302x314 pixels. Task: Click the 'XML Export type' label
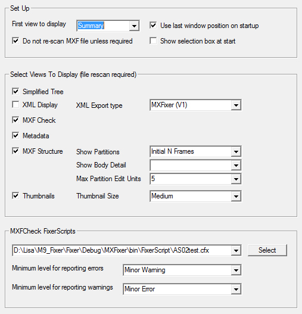click(99, 105)
